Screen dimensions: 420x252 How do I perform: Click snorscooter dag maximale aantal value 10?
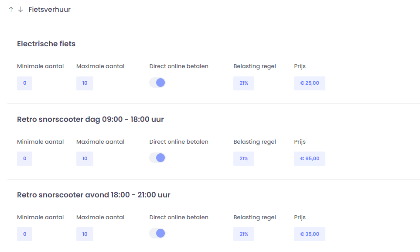point(85,159)
